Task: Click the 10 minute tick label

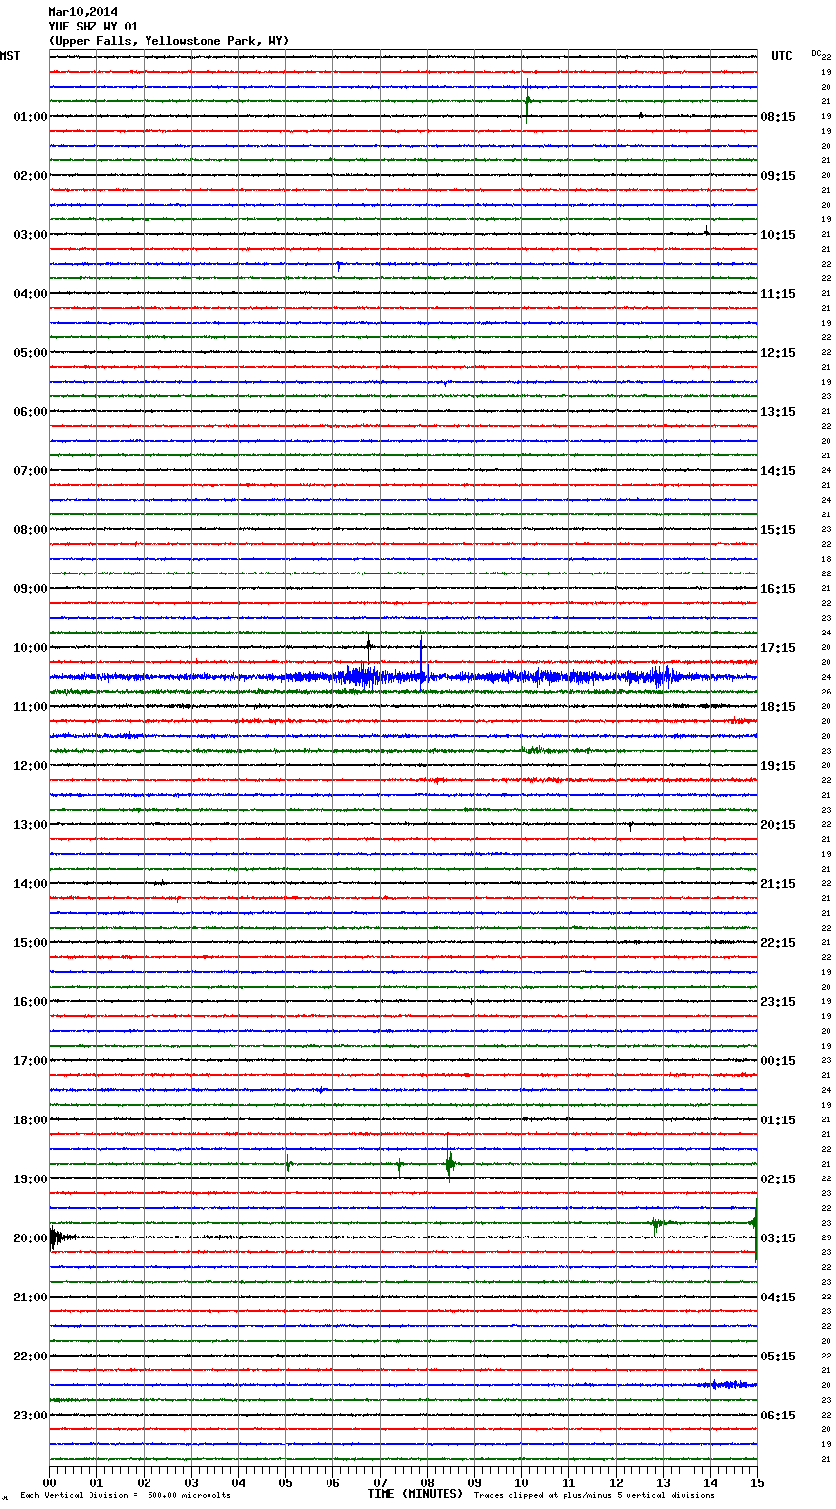Action: tap(522, 1482)
